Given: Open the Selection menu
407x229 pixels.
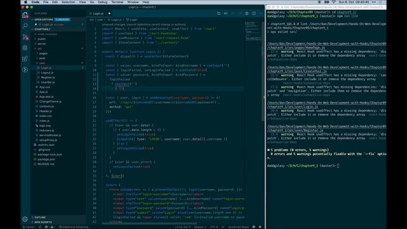Looking at the screenshot, I should [68, 2].
